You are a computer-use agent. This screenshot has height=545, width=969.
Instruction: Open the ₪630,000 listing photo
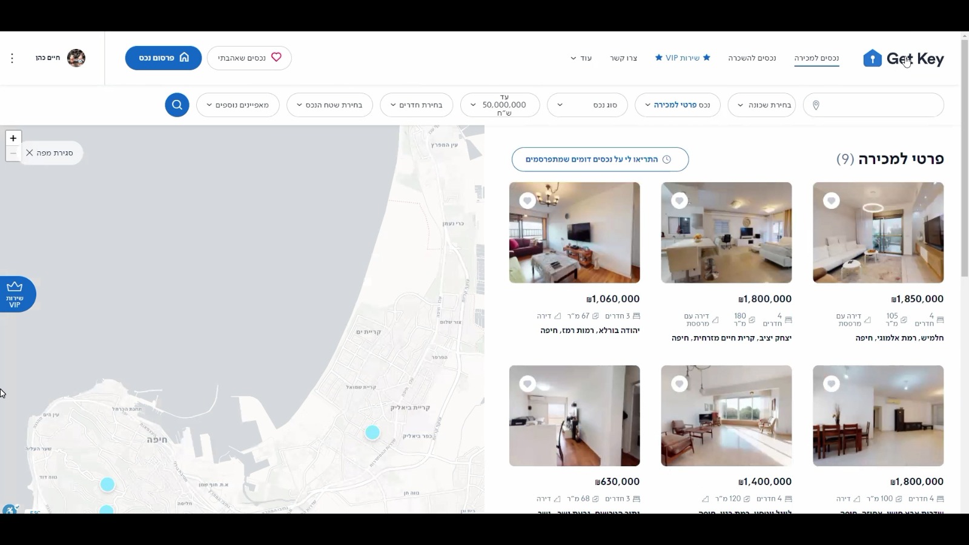point(574,415)
